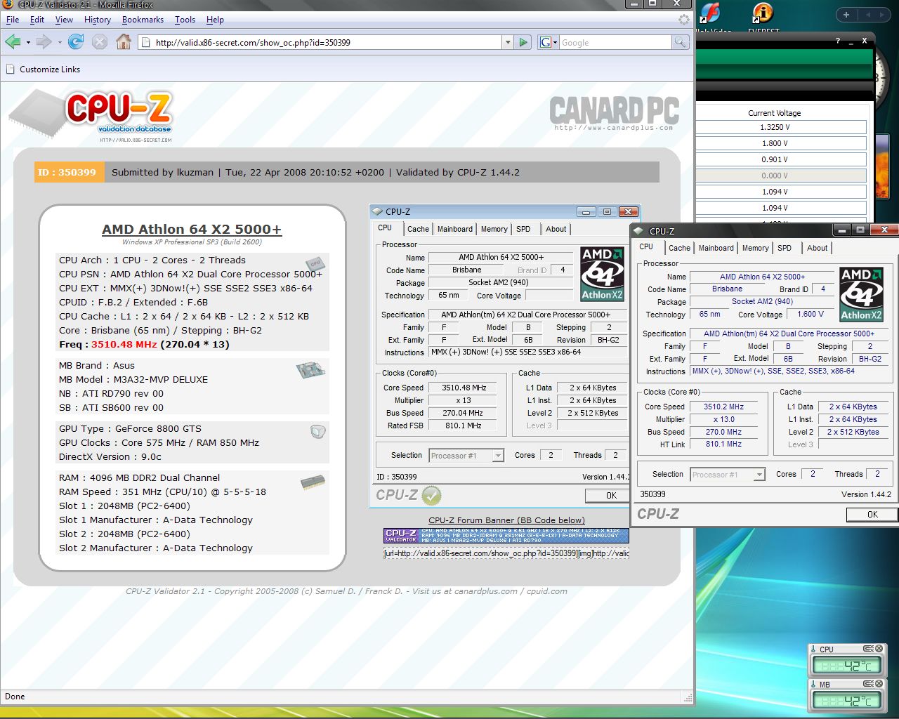899x719 pixels.
Task: Open the View menu in Firefox
Action: coord(64,20)
